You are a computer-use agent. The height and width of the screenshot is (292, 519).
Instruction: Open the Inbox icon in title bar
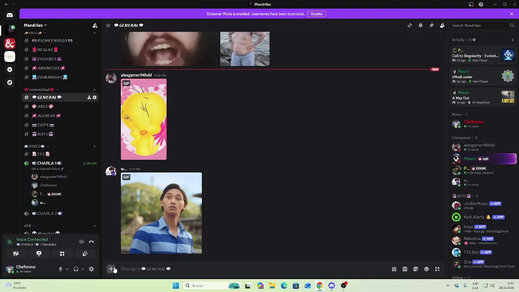coord(471,4)
